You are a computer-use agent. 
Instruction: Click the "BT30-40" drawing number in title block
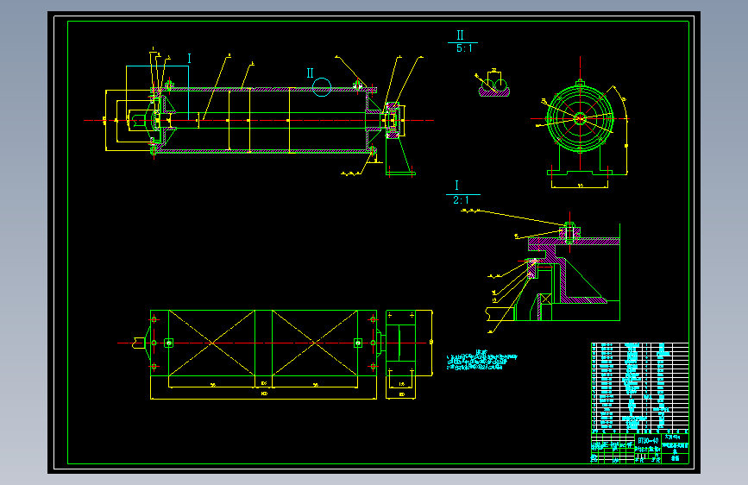[x=648, y=441]
